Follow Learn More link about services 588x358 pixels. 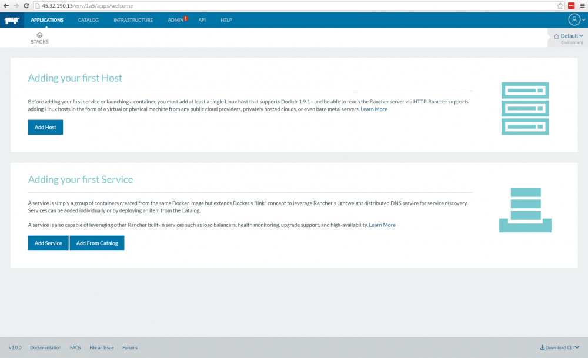382,225
